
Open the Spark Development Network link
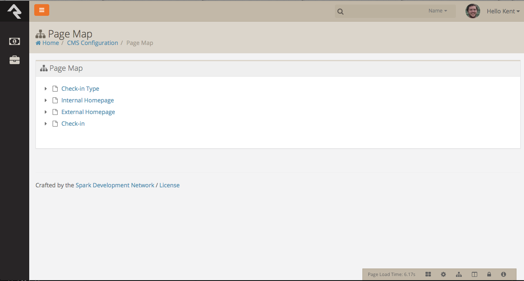coord(115,185)
